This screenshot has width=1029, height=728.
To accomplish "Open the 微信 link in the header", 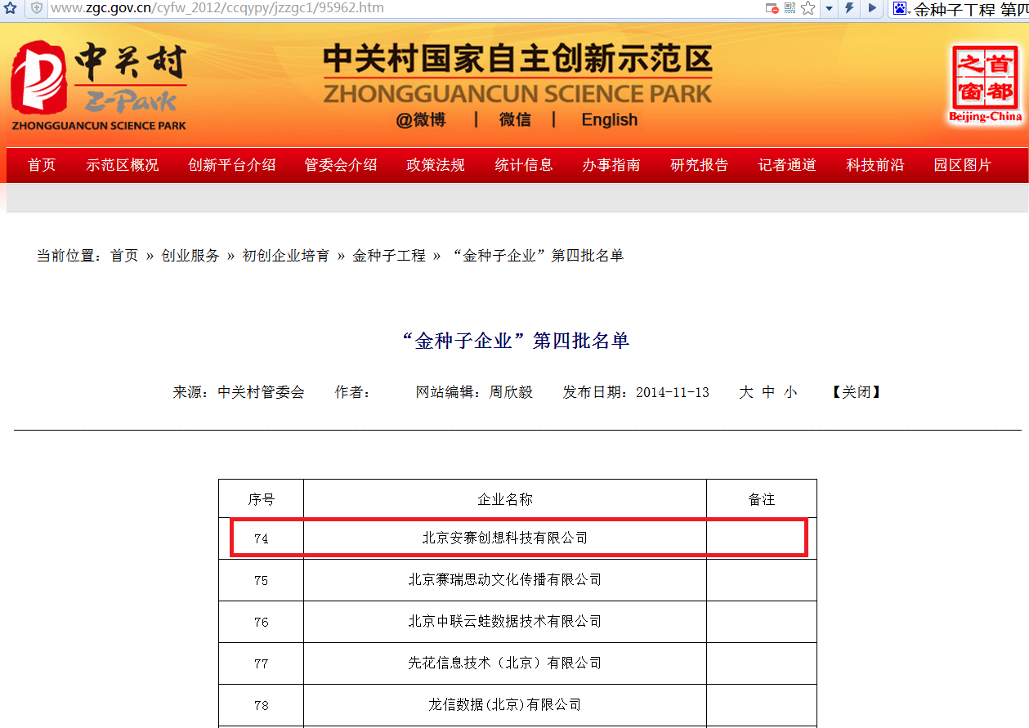I will [x=515, y=120].
